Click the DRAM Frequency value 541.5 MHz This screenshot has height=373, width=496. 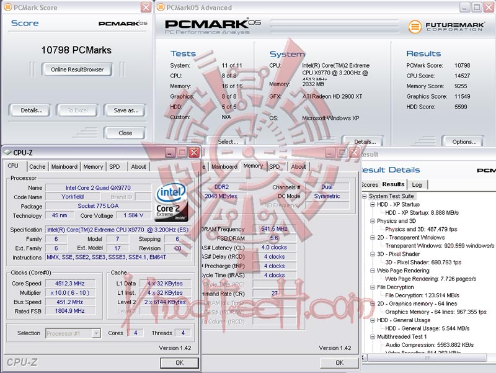tap(274, 228)
